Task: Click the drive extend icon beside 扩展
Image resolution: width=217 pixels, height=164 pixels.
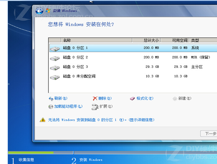Action: pos(95,107)
